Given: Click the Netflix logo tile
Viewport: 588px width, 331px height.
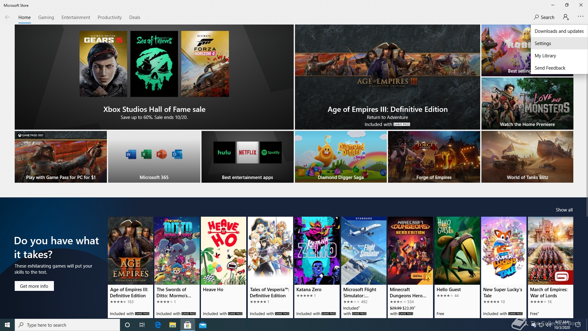Looking at the screenshot, I should coord(247,152).
